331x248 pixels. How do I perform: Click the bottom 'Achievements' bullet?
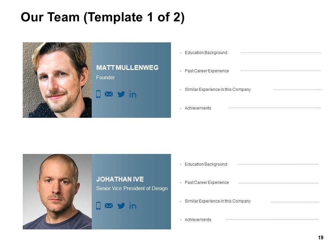[x=198, y=220]
